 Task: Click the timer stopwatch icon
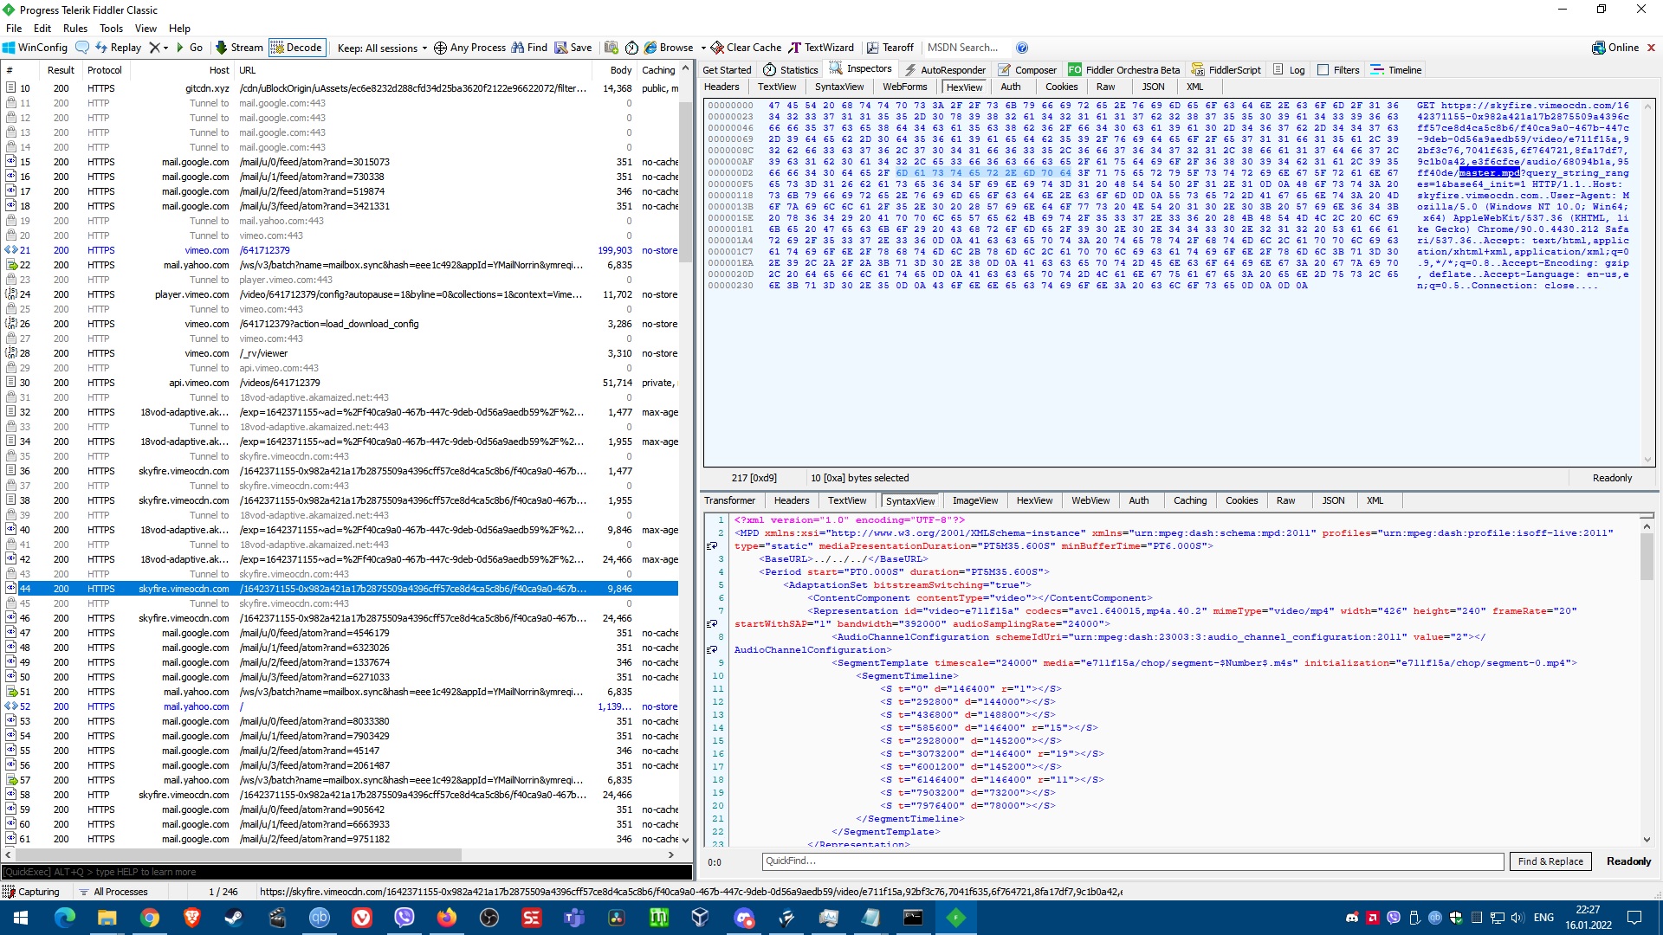[x=632, y=48]
